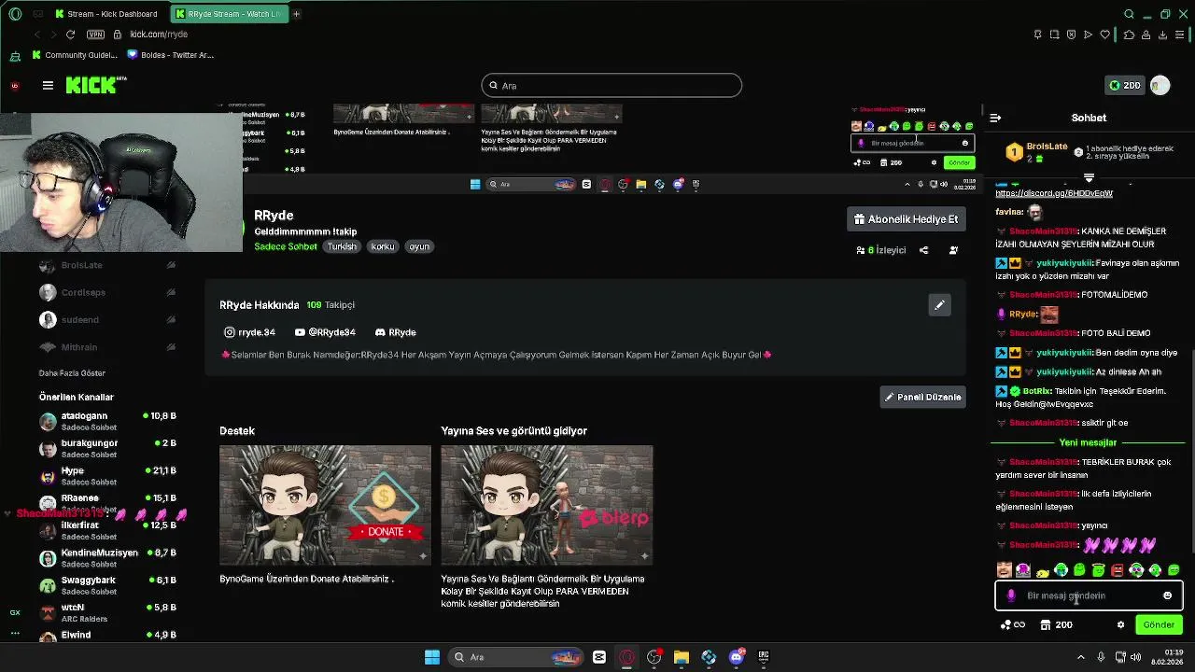1195x672 pixels.
Task: Open File Explorer from the taskbar
Action: 682,657
